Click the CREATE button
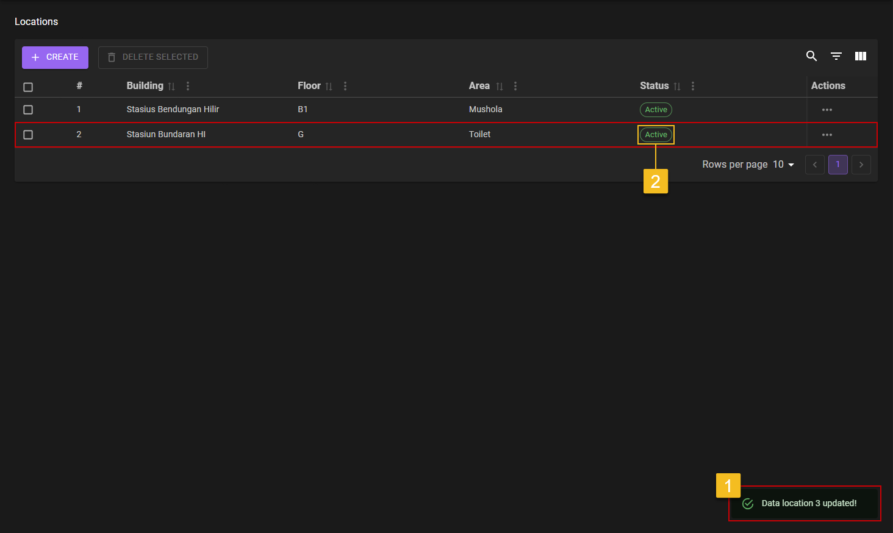 coord(55,57)
